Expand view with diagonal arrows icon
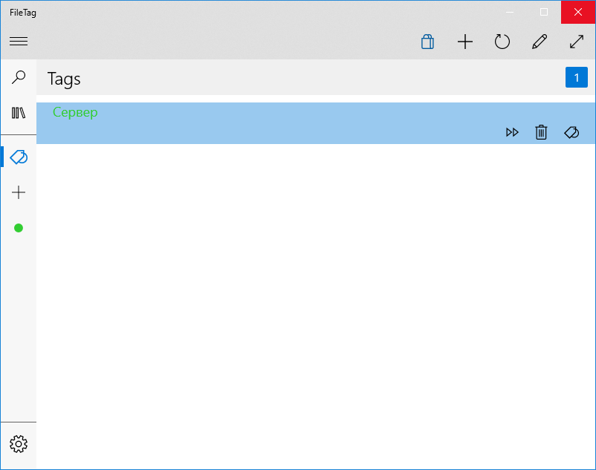This screenshot has width=596, height=470. tap(577, 42)
